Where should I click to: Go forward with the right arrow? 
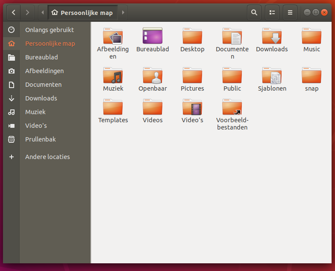pos(27,12)
